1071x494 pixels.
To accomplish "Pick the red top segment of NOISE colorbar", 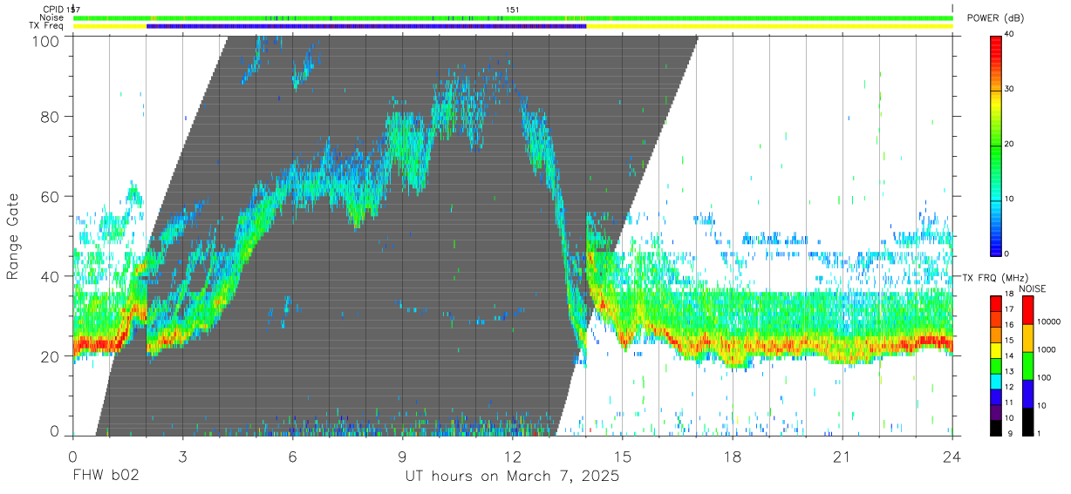I will (x=1027, y=310).
